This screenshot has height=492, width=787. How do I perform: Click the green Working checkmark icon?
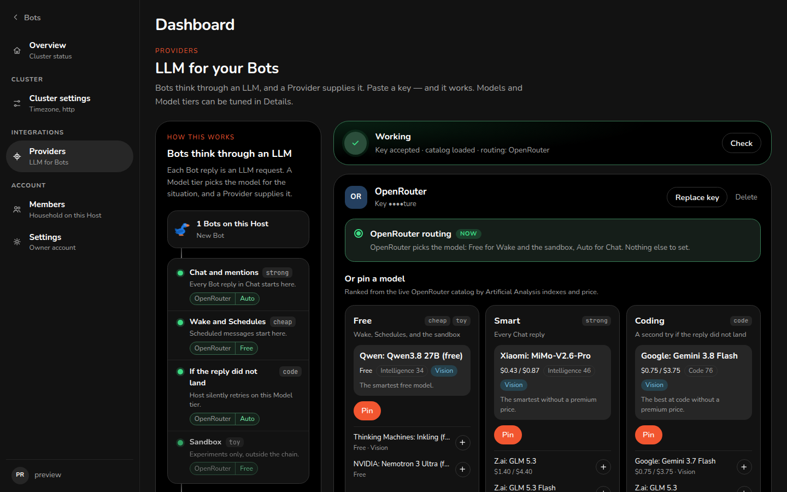(355, 143)
